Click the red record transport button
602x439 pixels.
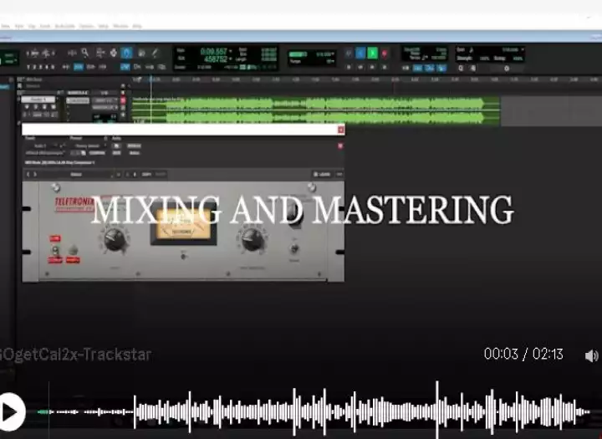[385, 54]
